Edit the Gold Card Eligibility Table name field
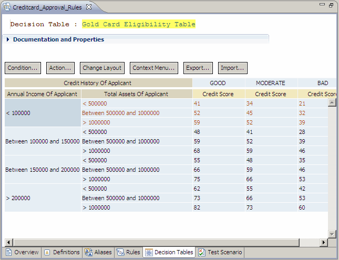This screenshot has height=260, width=339. pyautogui.click(x=138, y=24)
